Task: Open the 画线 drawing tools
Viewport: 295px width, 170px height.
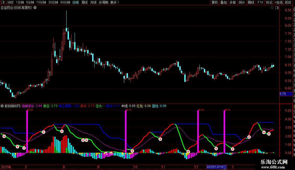Action: click(251, 2)
